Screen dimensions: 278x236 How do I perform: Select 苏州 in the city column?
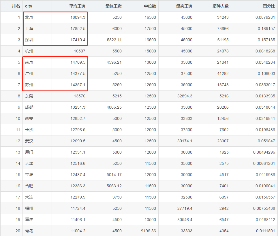29,85
